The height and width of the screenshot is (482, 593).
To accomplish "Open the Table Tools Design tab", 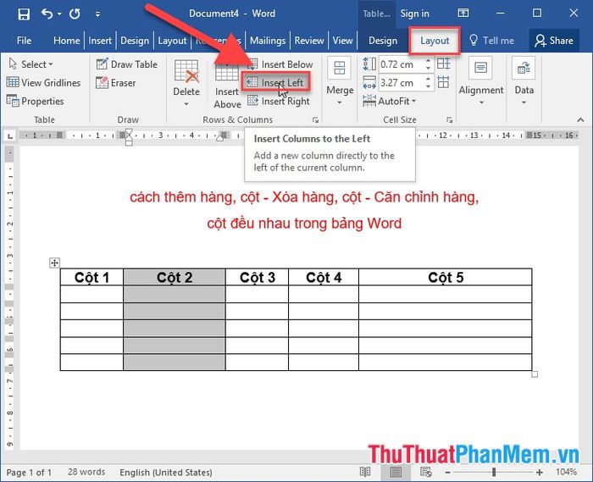I will 383,41.
